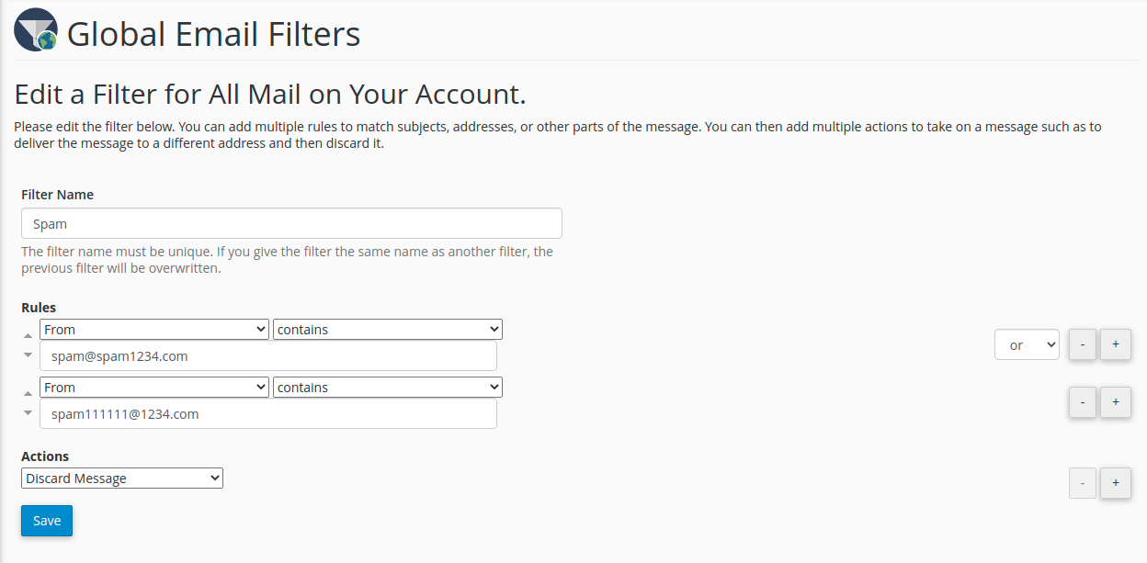Move the first rule up with its up arrow

click(28, 336)
